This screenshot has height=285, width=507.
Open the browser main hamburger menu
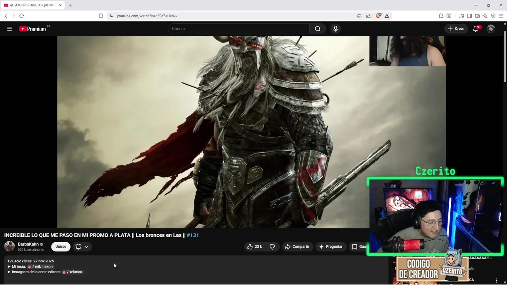tap(501, 16)
